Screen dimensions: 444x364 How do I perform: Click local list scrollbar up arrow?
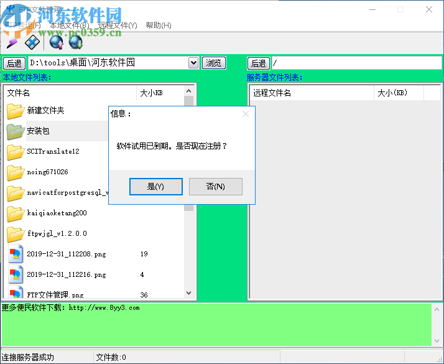pyautogui.click(x=189, y=91)
